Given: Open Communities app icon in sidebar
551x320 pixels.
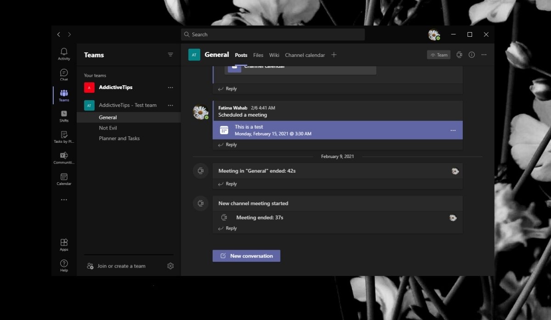Looking at the screenshot, I should coord(64,157).
